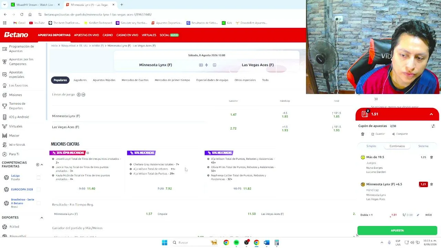441x248 pixels.
Task: Select Minnesota Lynx winner odds 1.47
Action: 233,115
